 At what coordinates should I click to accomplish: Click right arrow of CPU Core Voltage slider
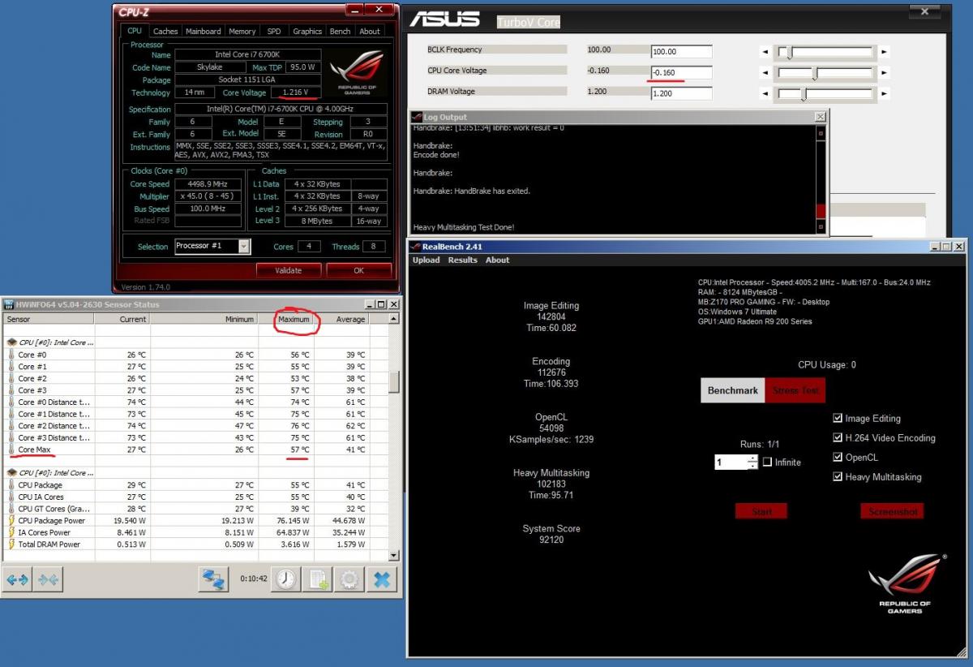click(x=884, y=73)
